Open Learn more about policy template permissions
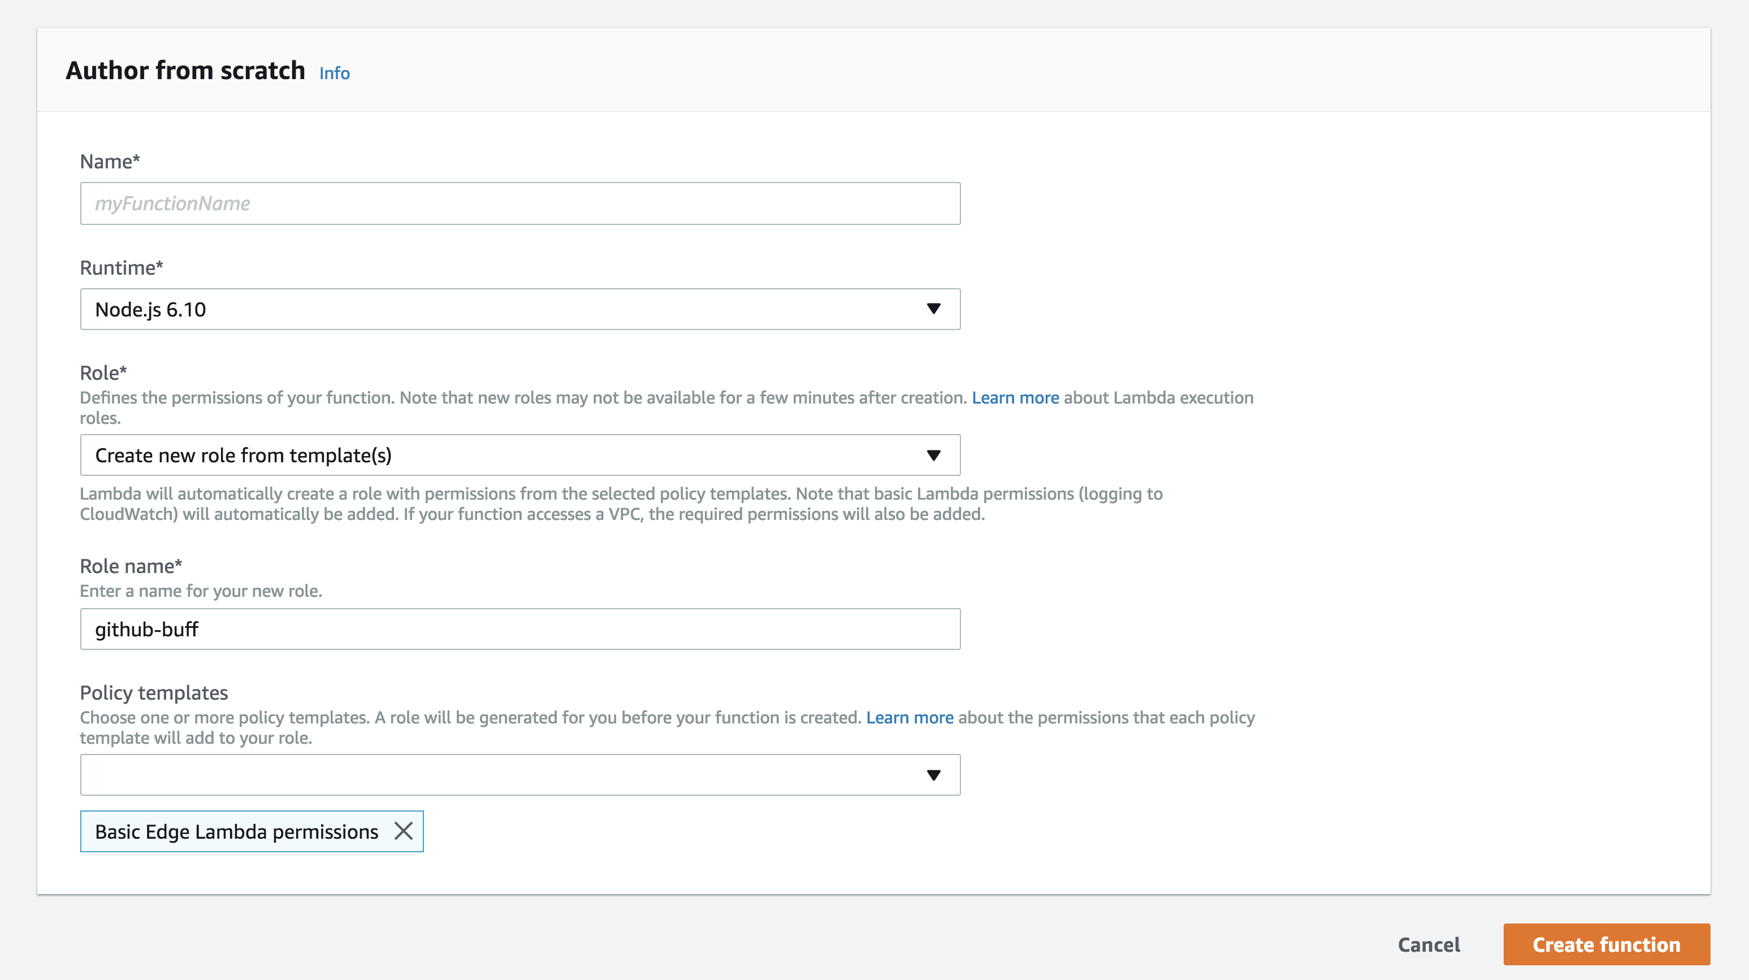The image size is (1749, 980). coord(909,717)
